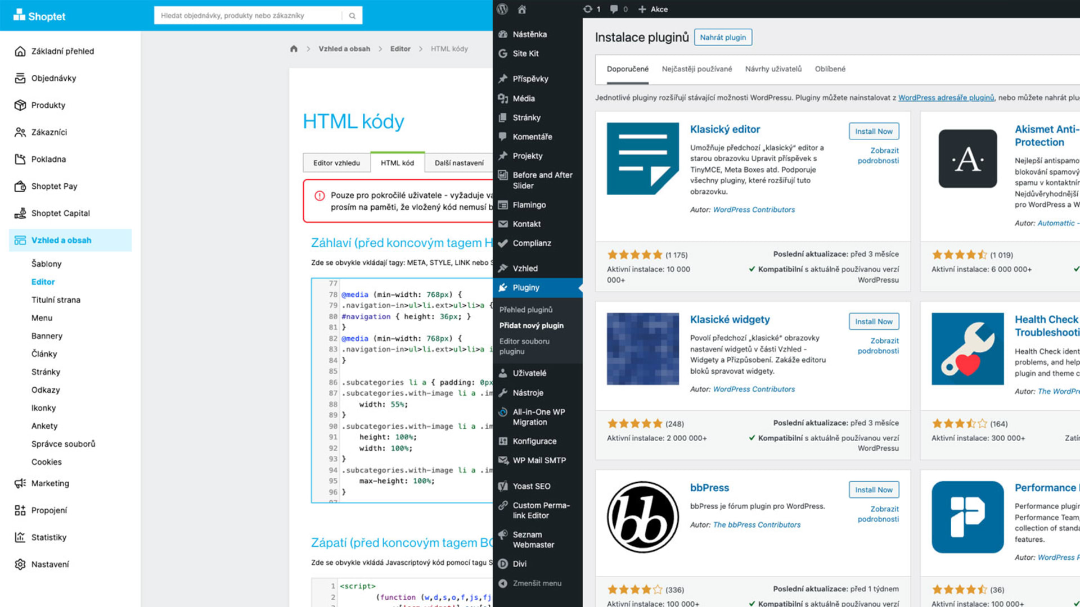Click the search magnifier icon in Shoptet
Viewport: 1080px width, 607px height.
point(352,16)
